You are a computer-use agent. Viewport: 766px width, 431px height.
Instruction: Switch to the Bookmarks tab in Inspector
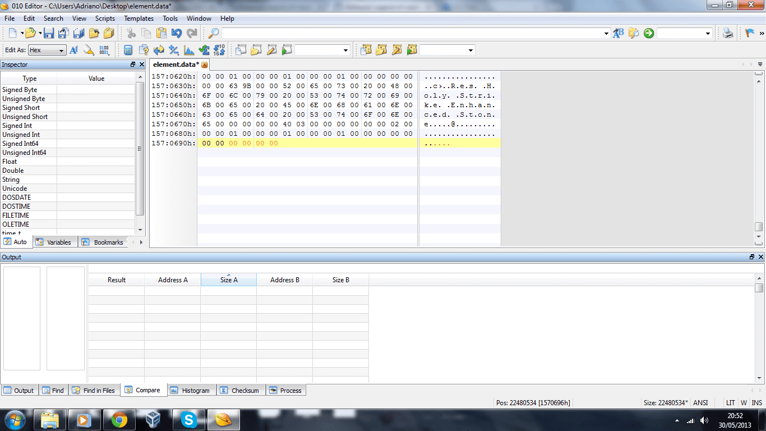coord(103,242)
